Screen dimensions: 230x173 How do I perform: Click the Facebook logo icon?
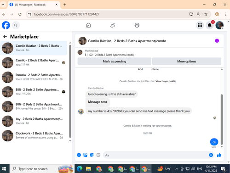6,25
